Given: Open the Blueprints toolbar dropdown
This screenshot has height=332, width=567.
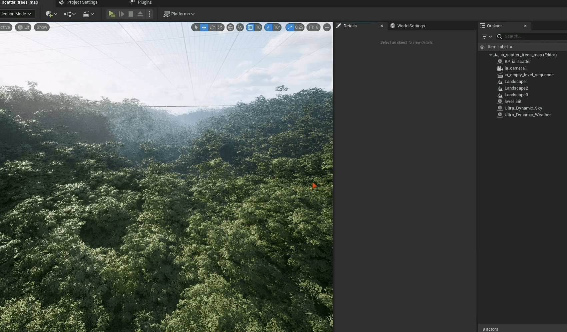Looking at the screenshot, I should pos(70,14).
